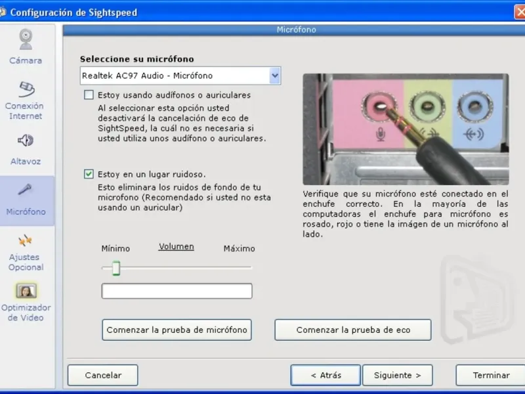Click the Realtek AC97 Audio combo box
525x394 pixels.
pos(180,76)
